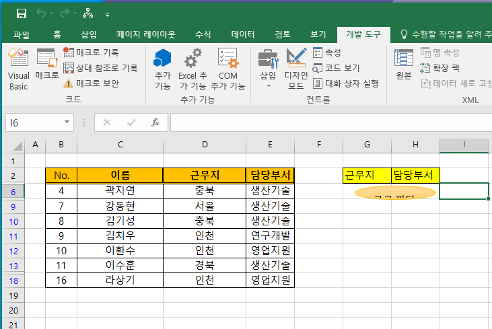492x329 pixels.
Task: Click the Name Box showing I6
Action: point(34,122)
